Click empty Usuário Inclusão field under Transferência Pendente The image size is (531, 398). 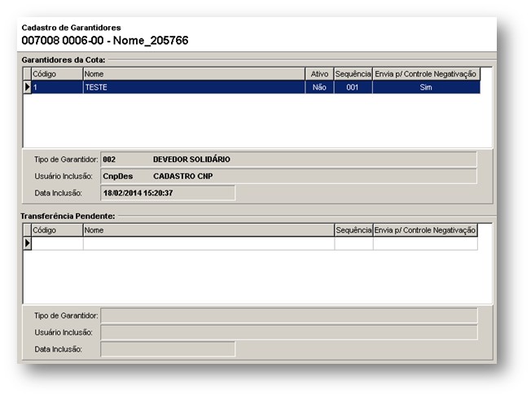[289, 332]
